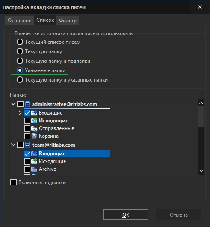Click the Archive folder icon
The height and width of the screenshot is (227, 210).
pos(34,169)
